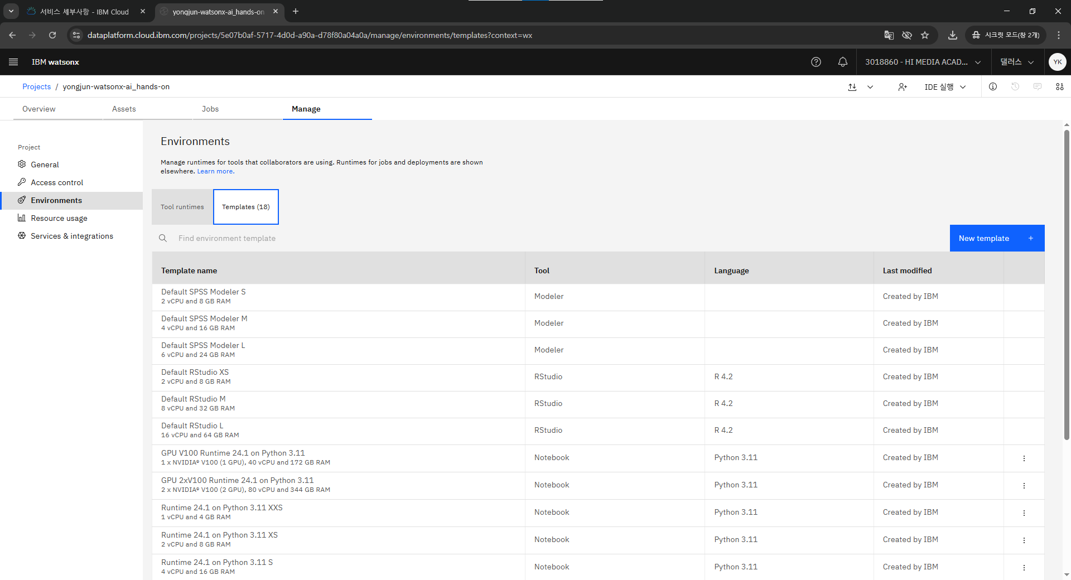Image resolution: width=1071 pixels, height=580 pixels.
Task: Click the Find environment template search field
Action: coord(551,238)
